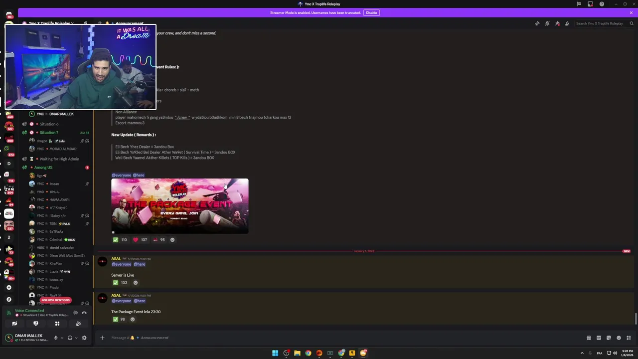This screenshot has height=359, width=638.
Task: Add reaction smiley under Package Event image
Action: click(x=172, y=240)
